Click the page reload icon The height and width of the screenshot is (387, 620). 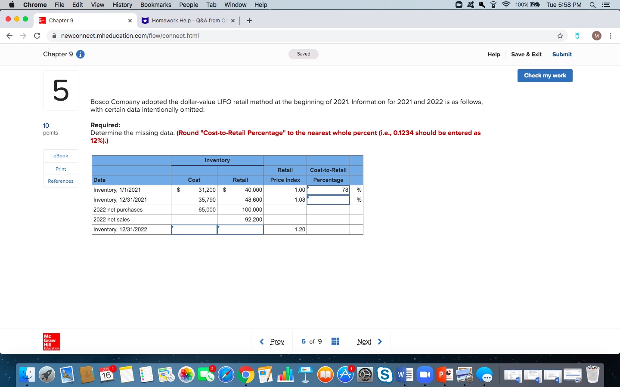[x=37, y=36]
